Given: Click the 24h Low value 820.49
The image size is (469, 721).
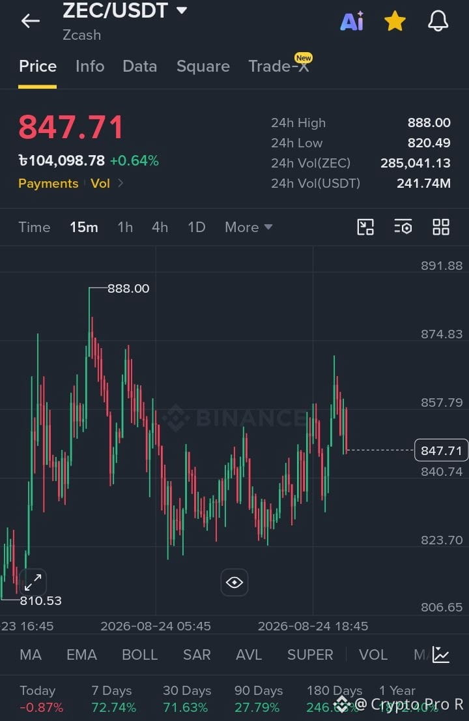Looking at the screenshot, I should [429, 143].
